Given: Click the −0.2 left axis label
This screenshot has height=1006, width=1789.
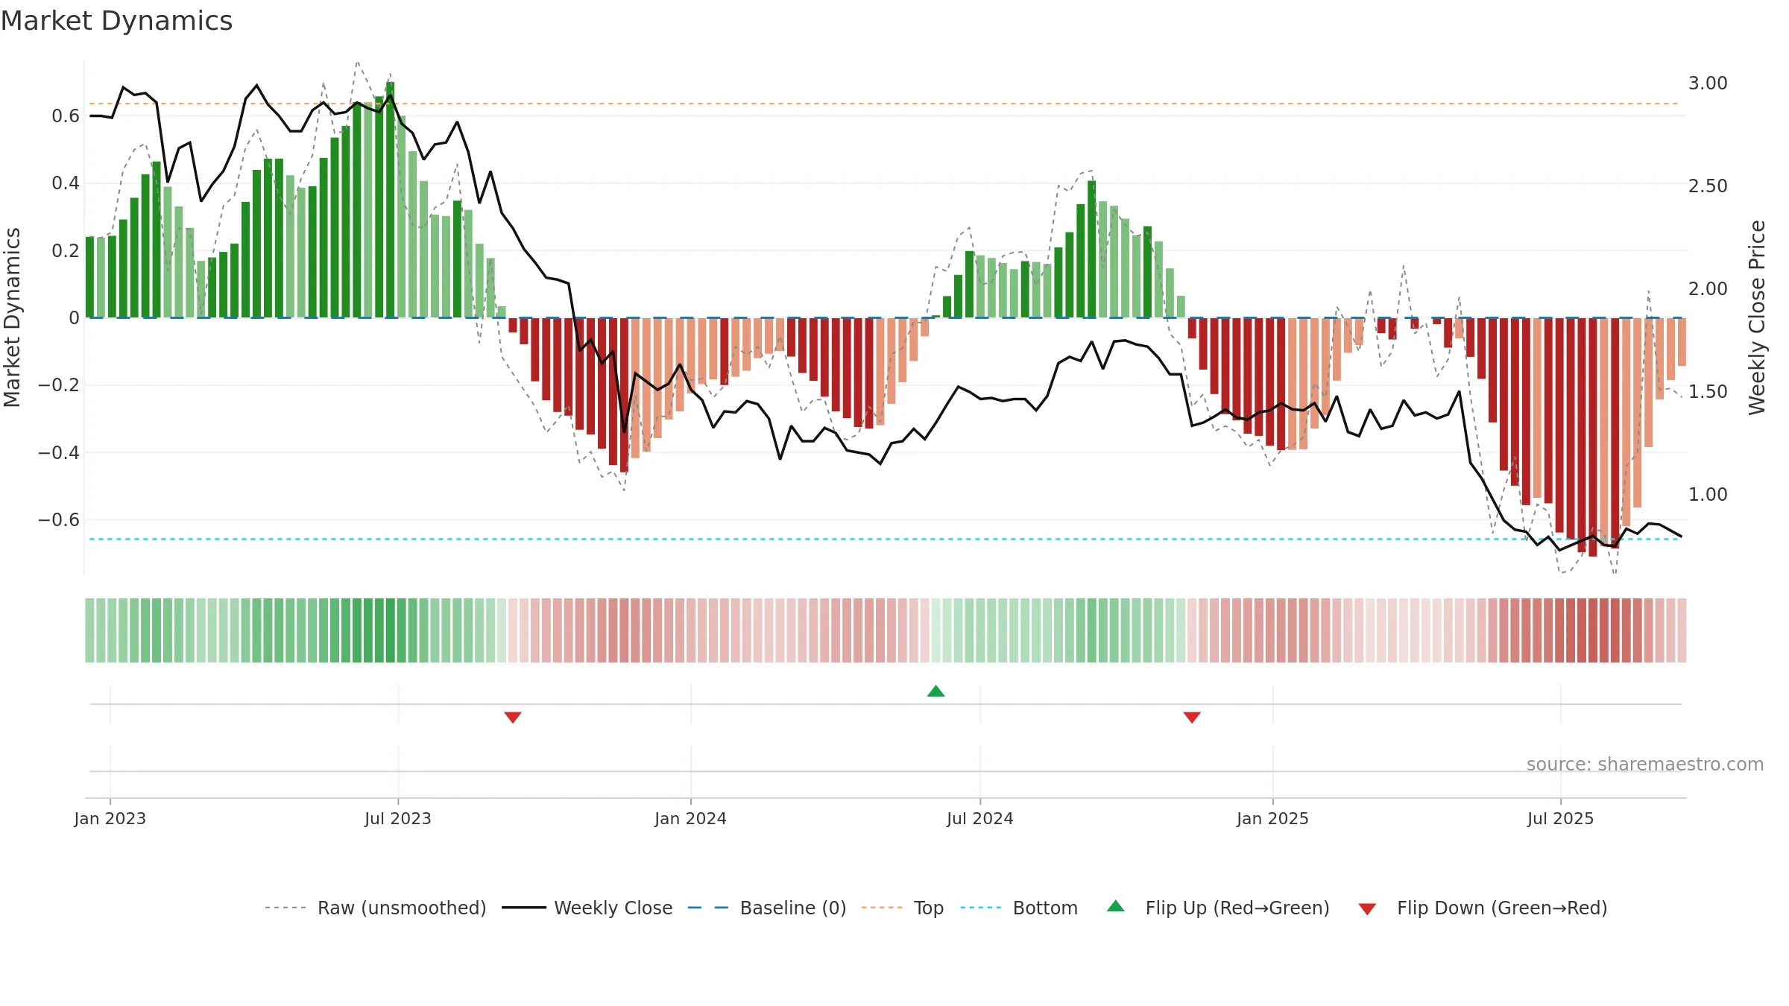Looking at the screenshot, I should pyautogui.click(x=59, y=385).
